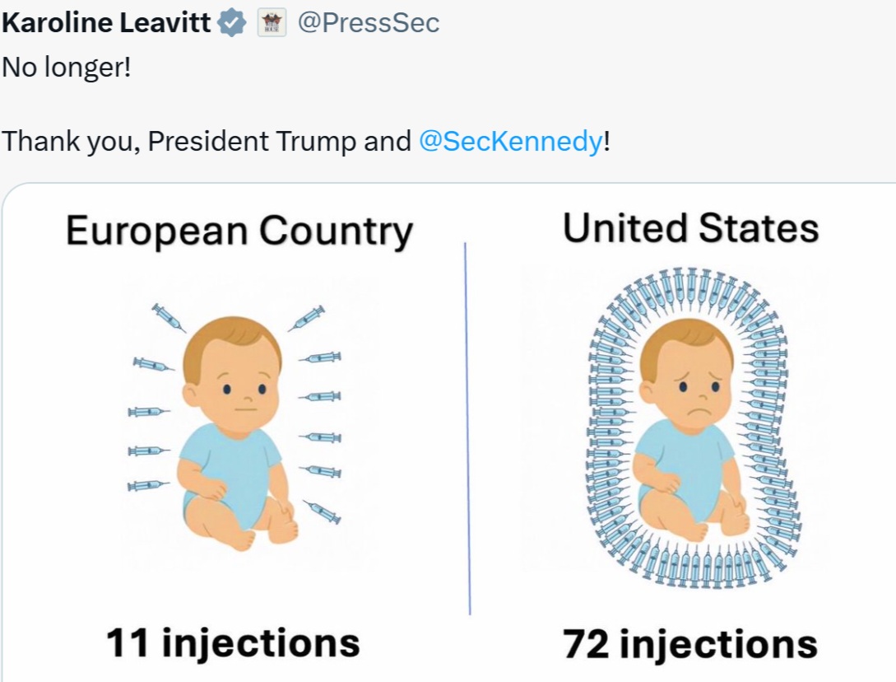This screenshot has height=682, width=896.
Task: Select the neutral-faced baby illustration
Action: click(x=237, y=434)
